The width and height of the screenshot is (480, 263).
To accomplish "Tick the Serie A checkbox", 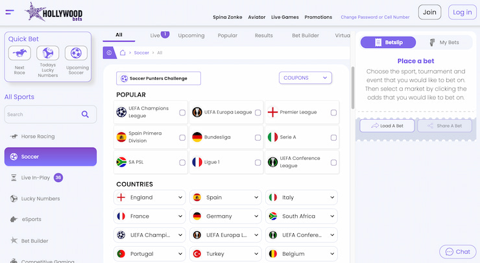I will [333, 137].
